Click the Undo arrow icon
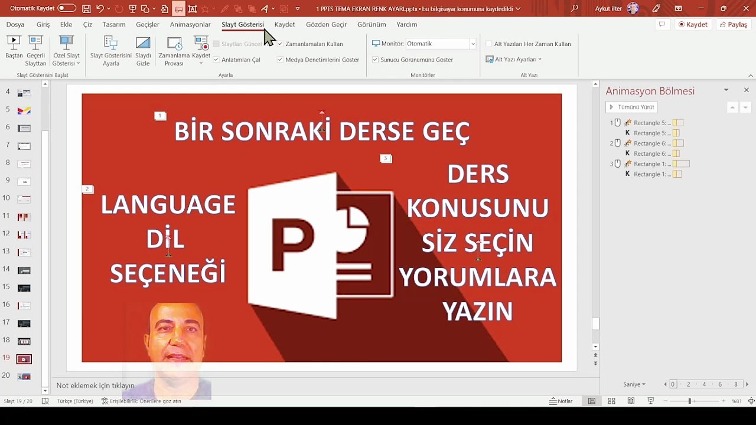 [x=100, y=9]
